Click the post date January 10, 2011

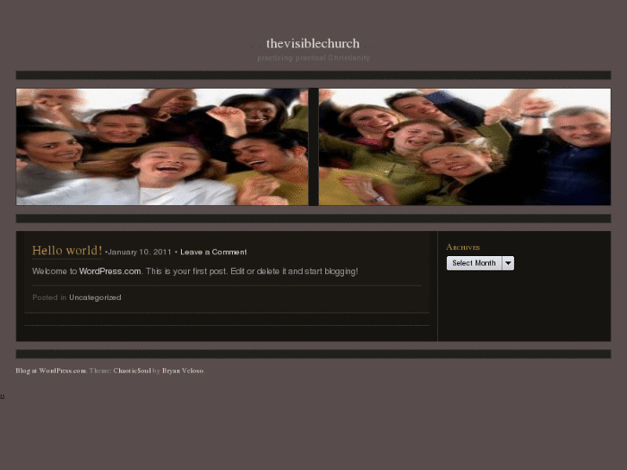(140, 252)
